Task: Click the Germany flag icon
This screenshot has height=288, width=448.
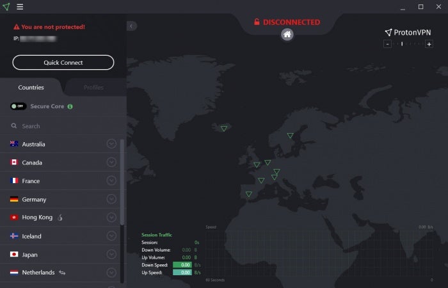Action: 14,199
